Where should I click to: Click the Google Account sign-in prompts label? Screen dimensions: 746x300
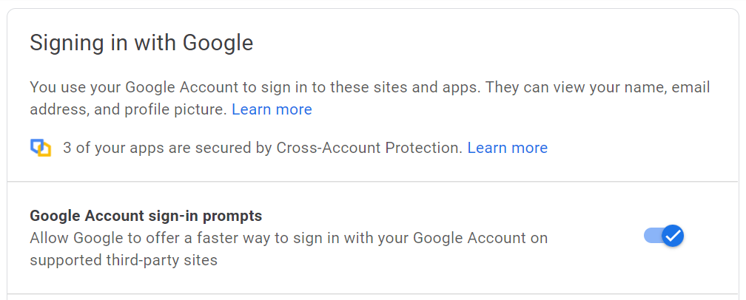pos(146,216)
